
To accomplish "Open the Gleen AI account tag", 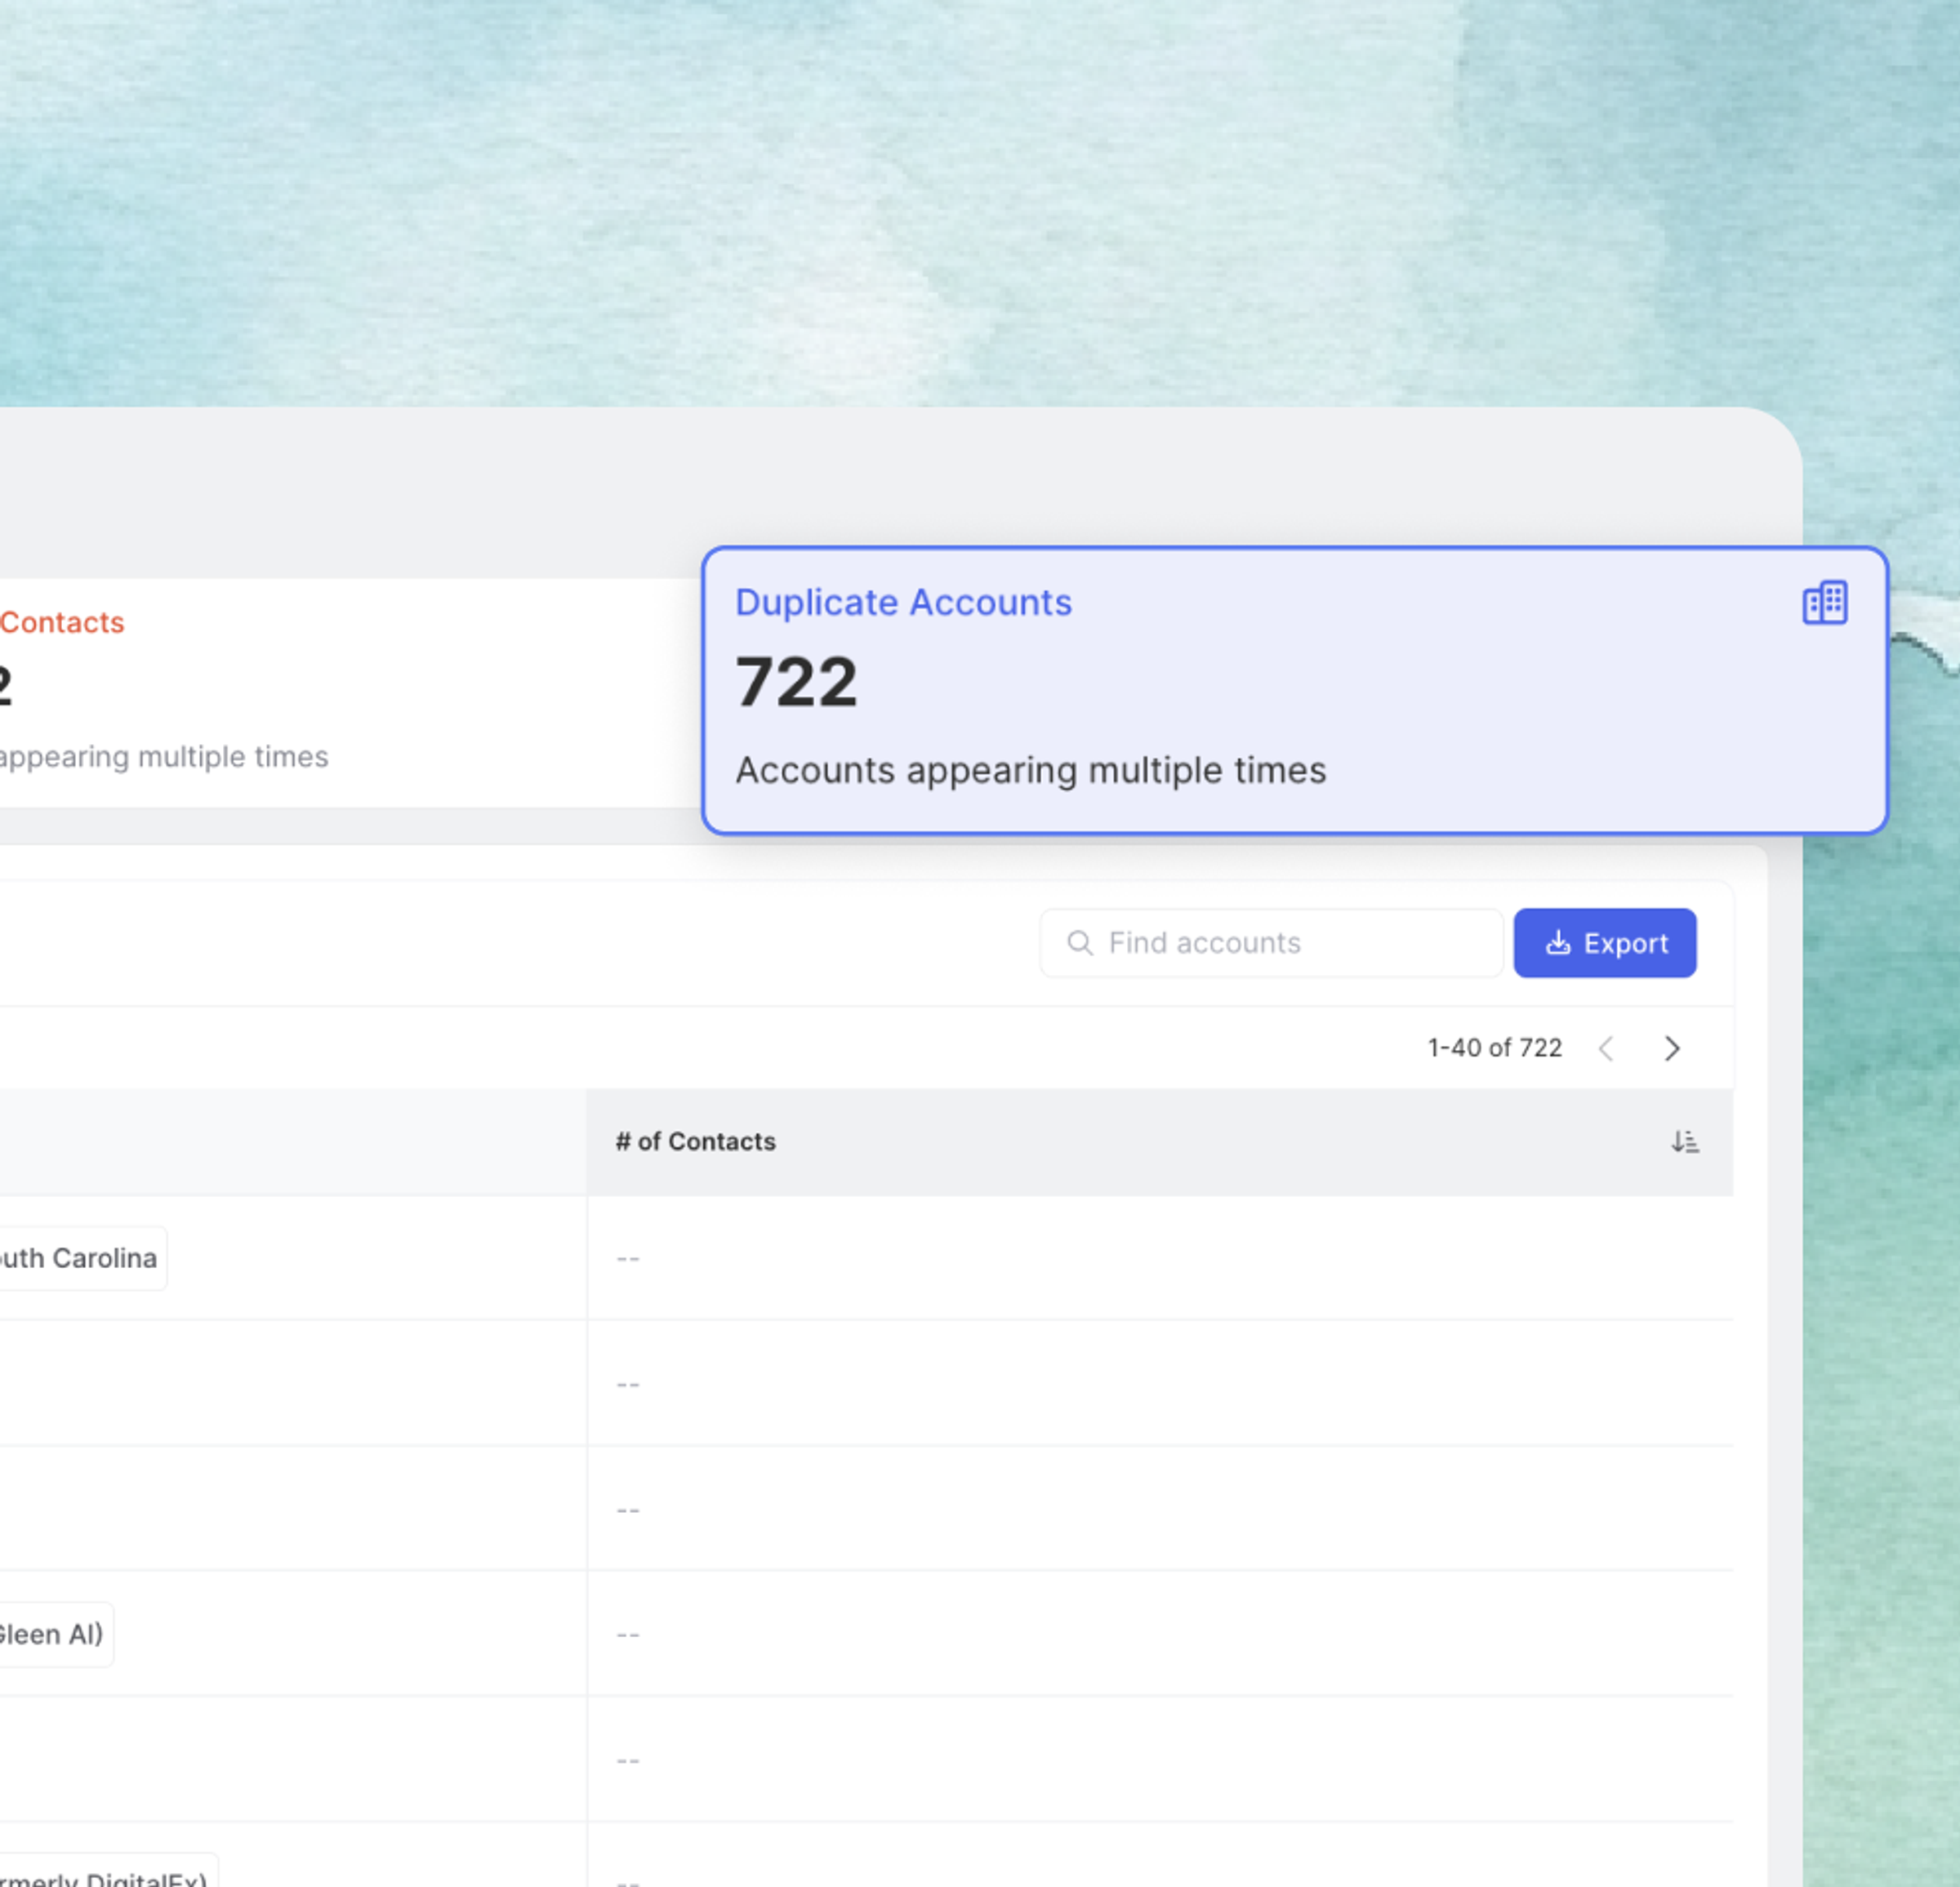I will coord(52,1634).
